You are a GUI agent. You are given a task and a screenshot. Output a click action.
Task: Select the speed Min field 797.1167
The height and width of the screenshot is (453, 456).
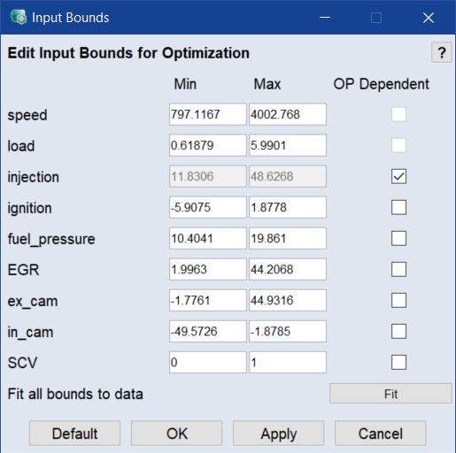(208, 114)
